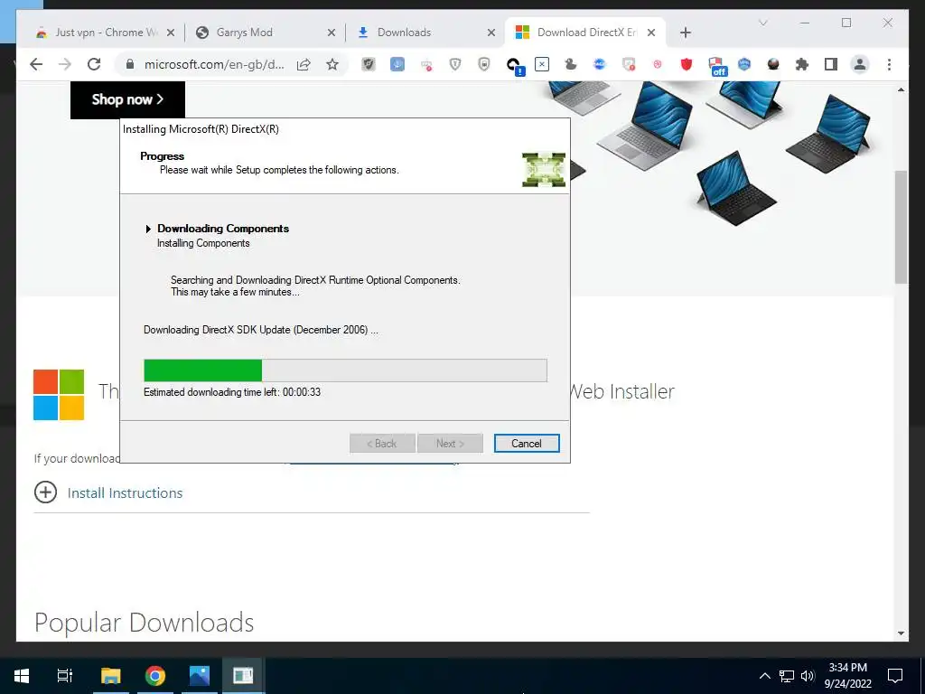Click the DirectX download progress bar

click(x=345, y=370)
